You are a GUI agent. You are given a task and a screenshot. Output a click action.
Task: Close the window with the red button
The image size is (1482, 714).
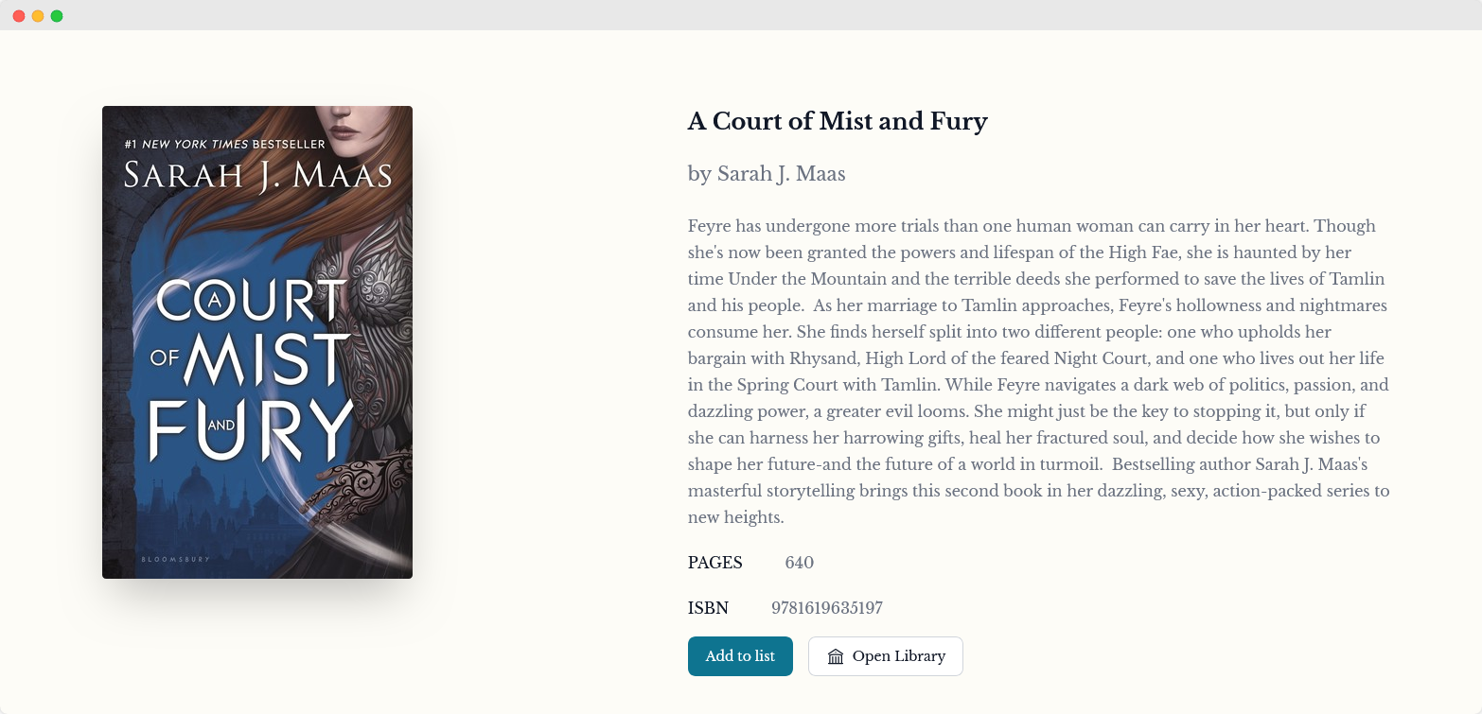(19, 16)
